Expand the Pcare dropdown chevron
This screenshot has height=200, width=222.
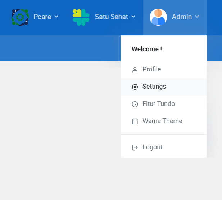pyautogui.click(x=56, y=17)
